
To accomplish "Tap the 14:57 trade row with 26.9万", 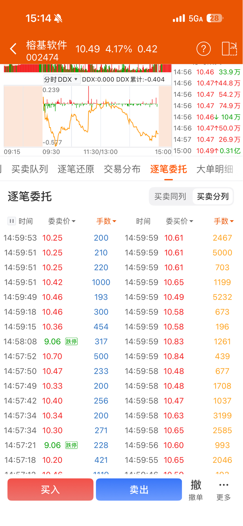I will click(207, 139).
